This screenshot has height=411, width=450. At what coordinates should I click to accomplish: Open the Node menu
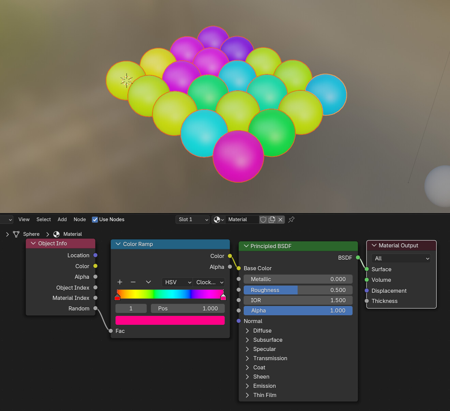[x=80, y=219]
